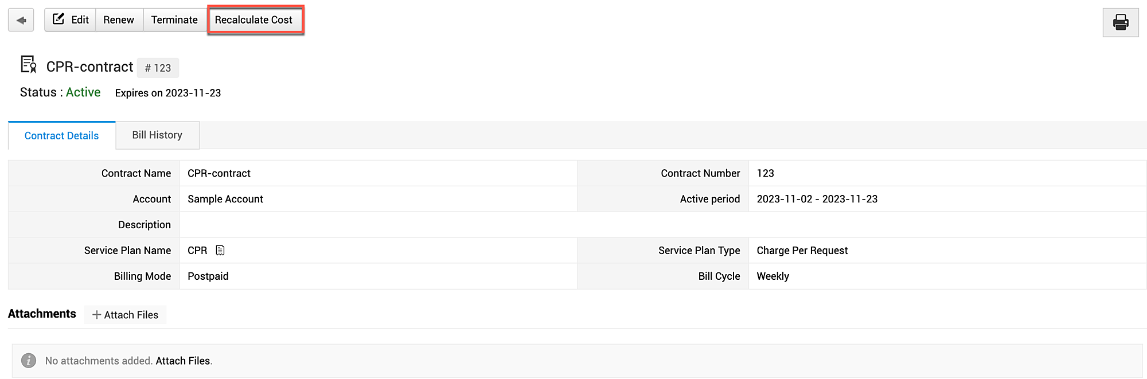Click the back arrow button
1147x379 pixels.
[x=21, y=20]
